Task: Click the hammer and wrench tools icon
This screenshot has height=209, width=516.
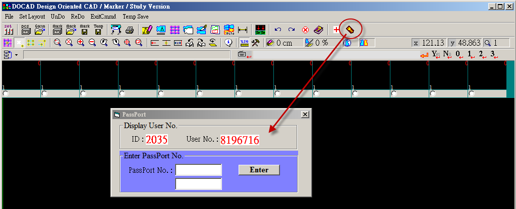Action: [x=256, y=43]
